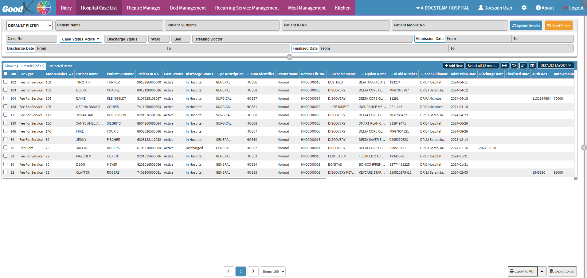Image resolution: width=587 pixels, height=278 pixels.
Task: Open the sort order icon
Action: point(523,66)
